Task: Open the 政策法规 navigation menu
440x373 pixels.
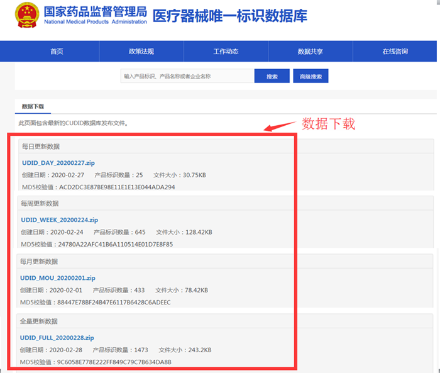Action: pos(141,52)
